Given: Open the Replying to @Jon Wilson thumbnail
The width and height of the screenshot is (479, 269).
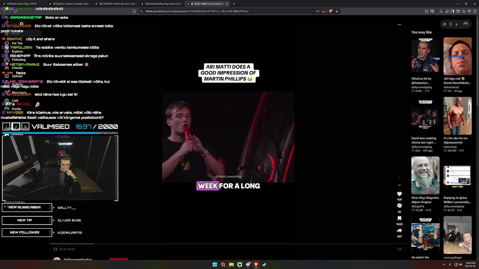Looking at the screenshot, I should (458, 175).
